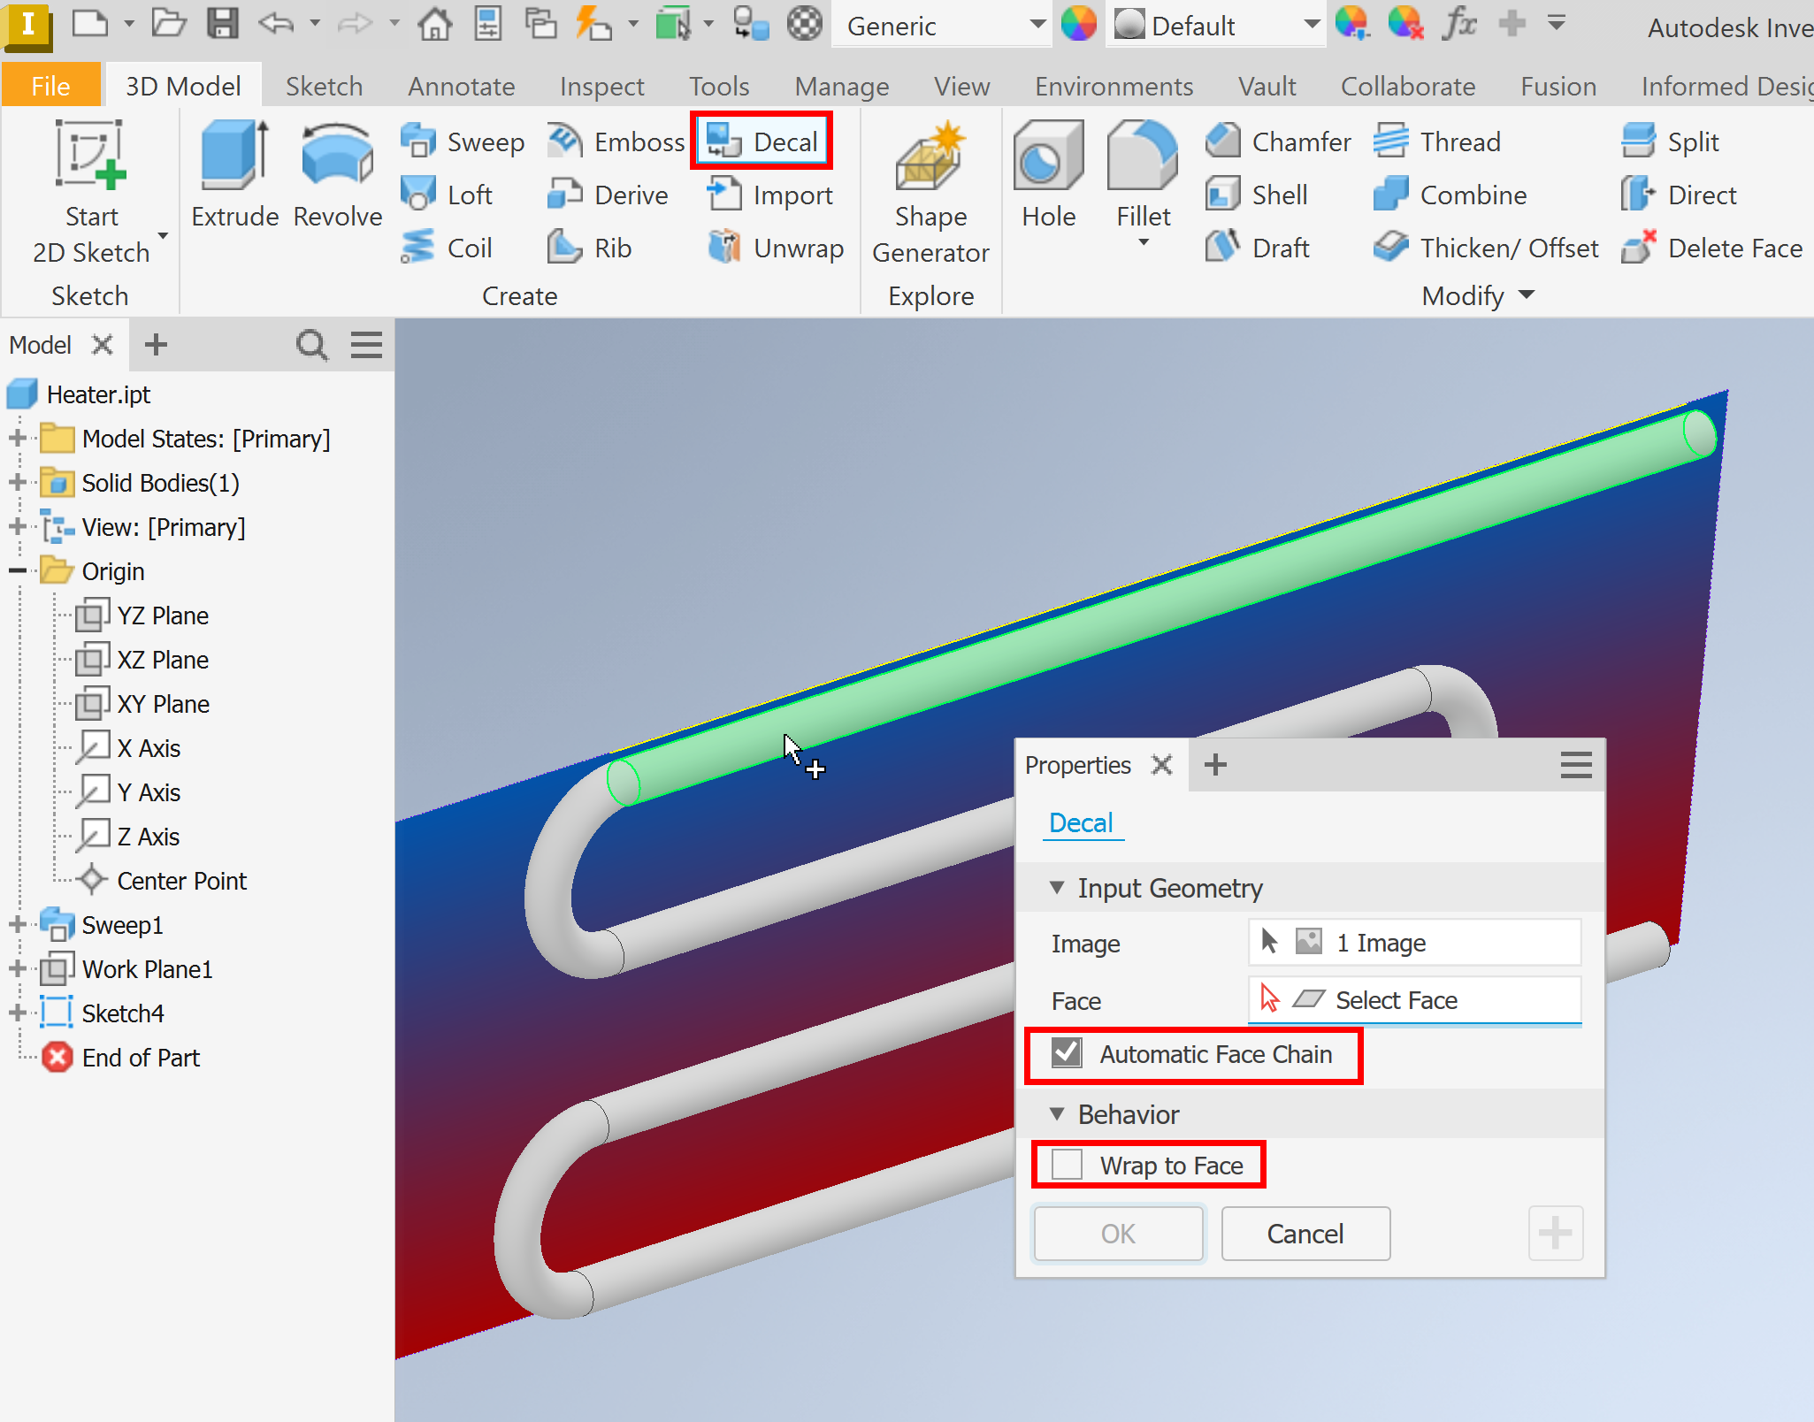1814x1422 pixels.
Task: Click the Decal tool
Action: pyautogui.click(x=762, y=140)
